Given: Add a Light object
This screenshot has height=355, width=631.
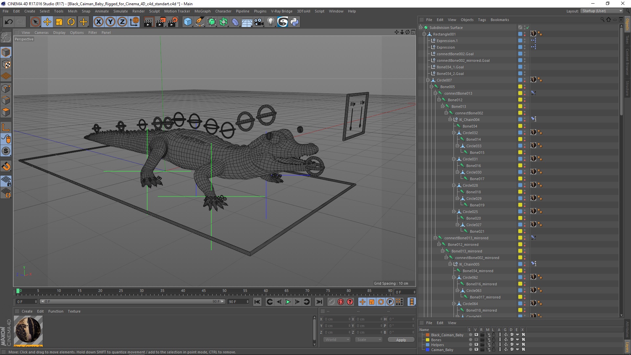Looking at the screenshot, I should pyautogui.click(x=271, y=22).
